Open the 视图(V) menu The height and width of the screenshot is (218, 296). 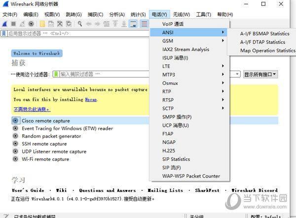52,14
